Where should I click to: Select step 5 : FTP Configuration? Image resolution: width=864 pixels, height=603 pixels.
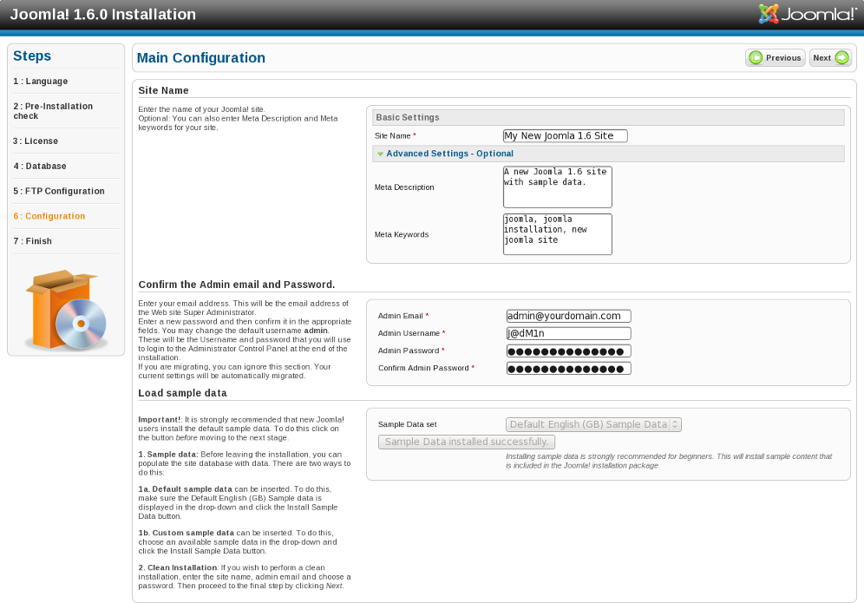point(59,191)
